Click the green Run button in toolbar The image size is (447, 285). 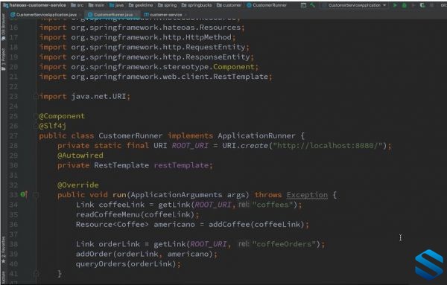click(395, 5)
